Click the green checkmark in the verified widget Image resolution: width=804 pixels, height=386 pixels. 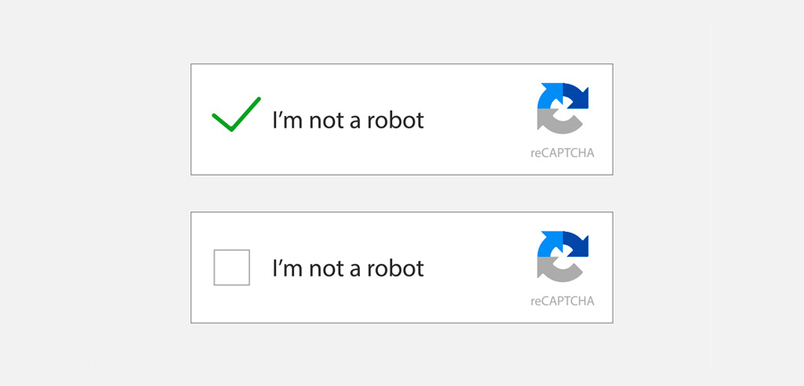[x=235, y=116]
